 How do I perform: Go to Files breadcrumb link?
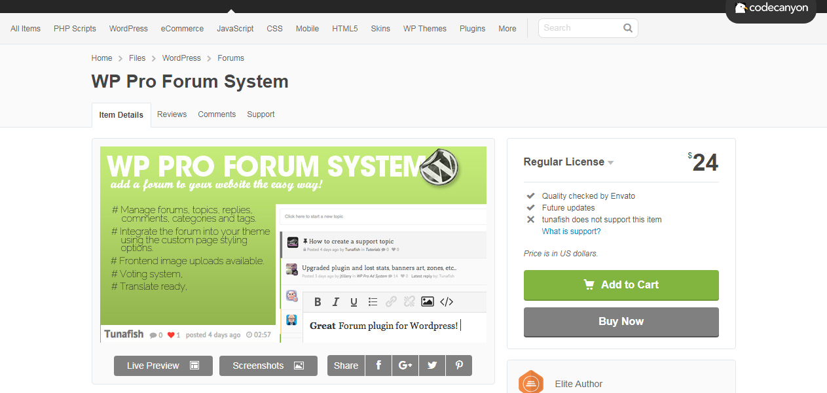point(137,58)
